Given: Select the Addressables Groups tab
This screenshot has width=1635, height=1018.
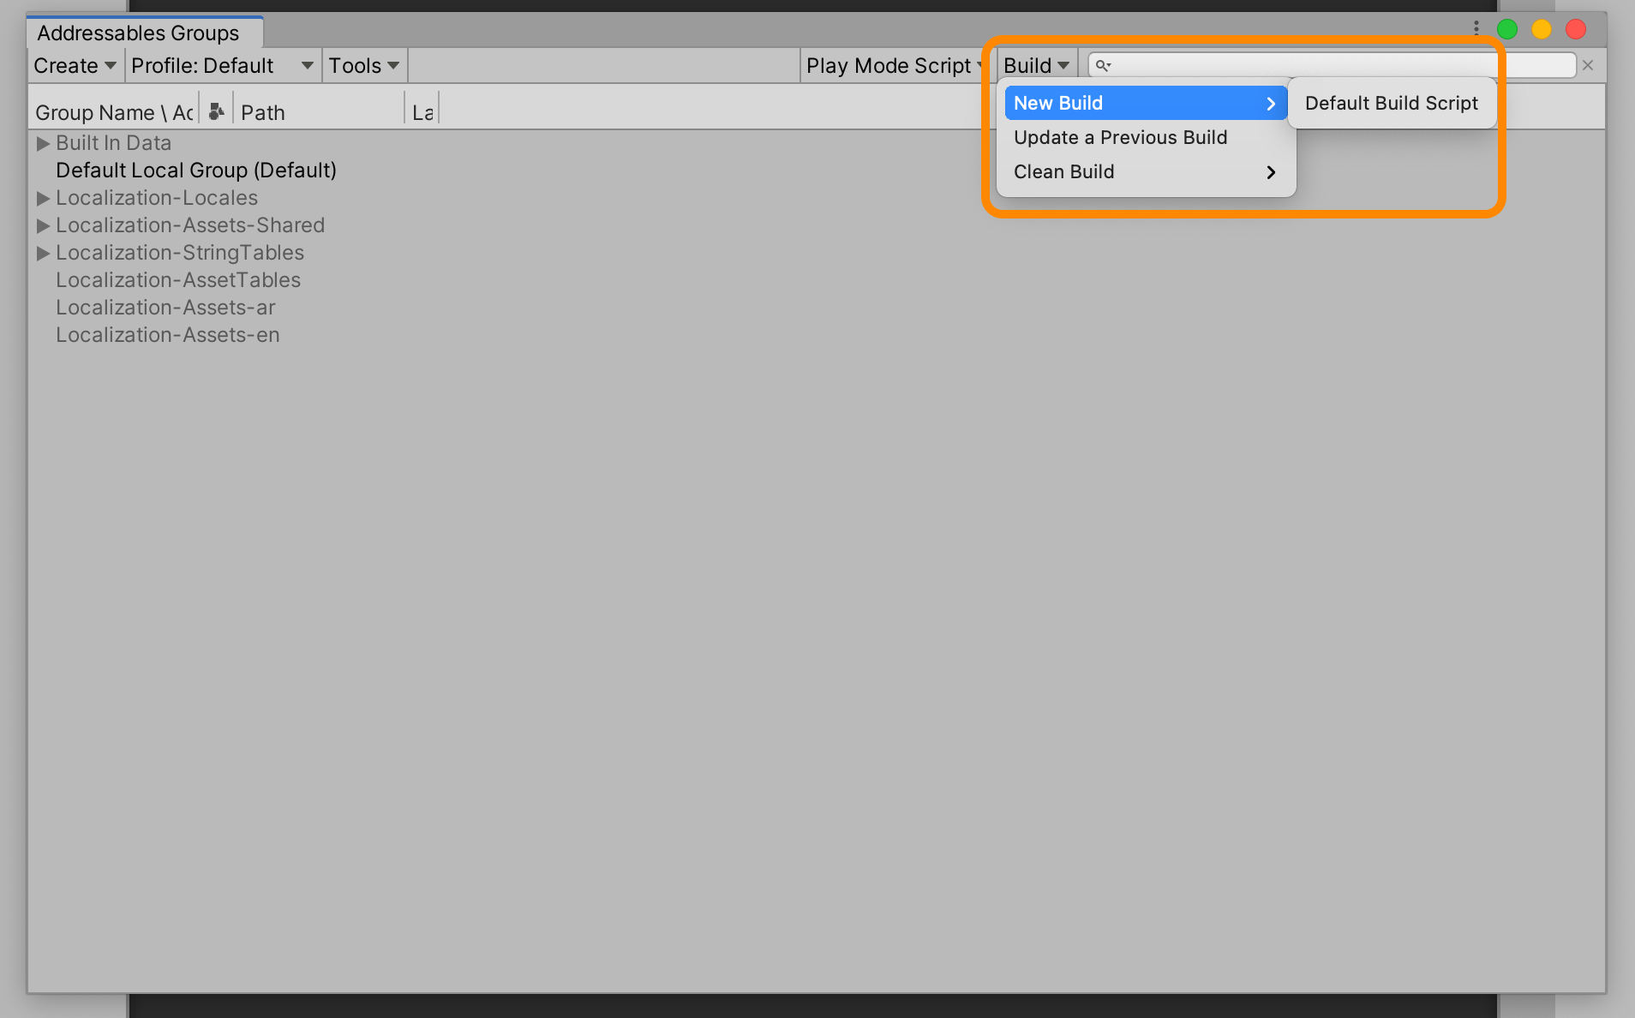Looking at the screenshot, I should (139, 33).
